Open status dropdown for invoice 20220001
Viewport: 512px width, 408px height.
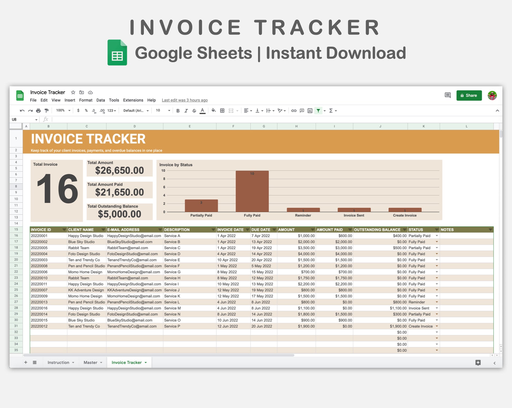[x=437, y=236]
